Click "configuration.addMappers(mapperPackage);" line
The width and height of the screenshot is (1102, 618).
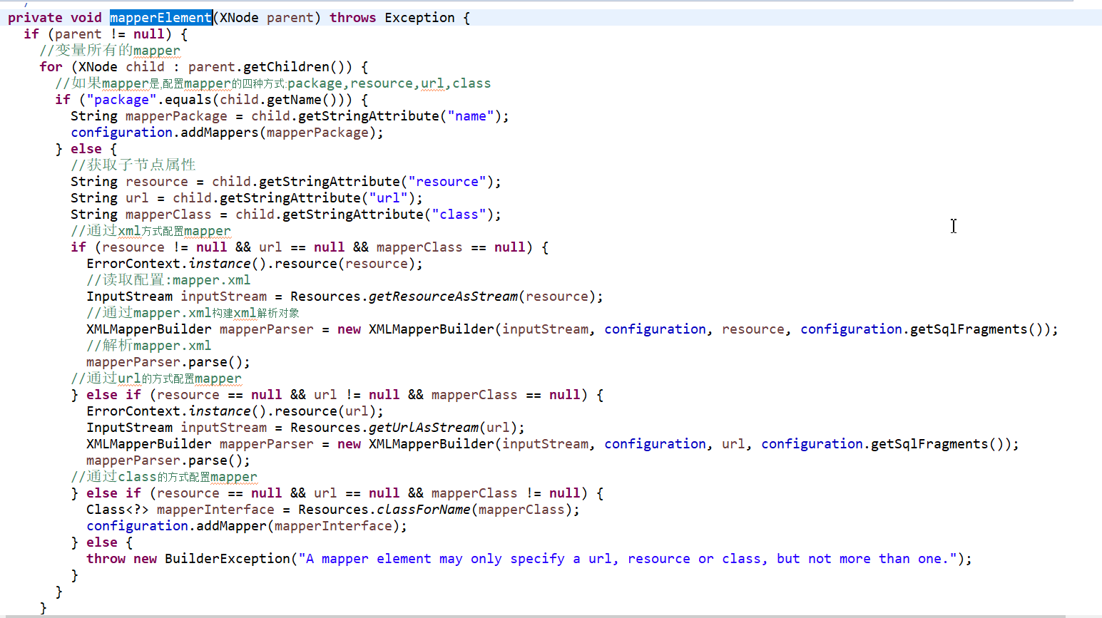227,133
